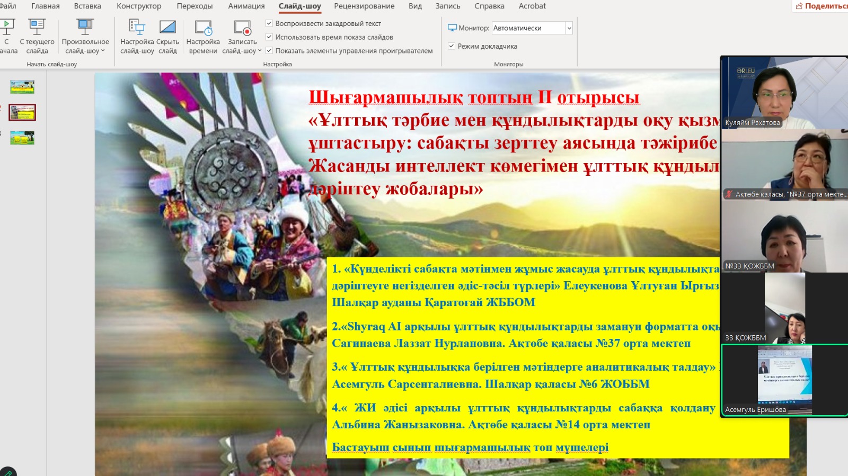
Task: Toggle Использовать время показа слайдов checkbox
Action: click(x=269, y=37)
